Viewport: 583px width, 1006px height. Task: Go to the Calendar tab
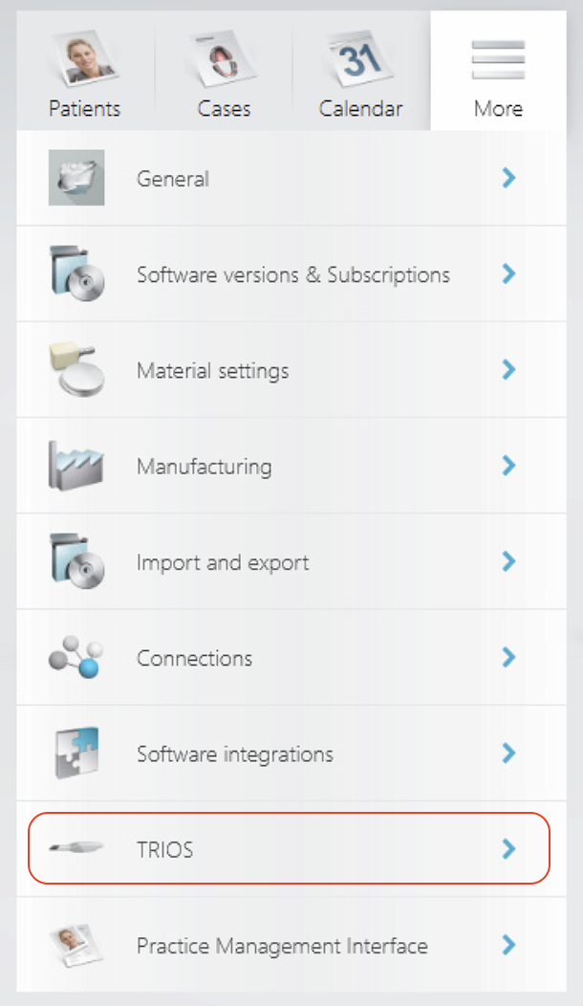(x=361, y=73)
